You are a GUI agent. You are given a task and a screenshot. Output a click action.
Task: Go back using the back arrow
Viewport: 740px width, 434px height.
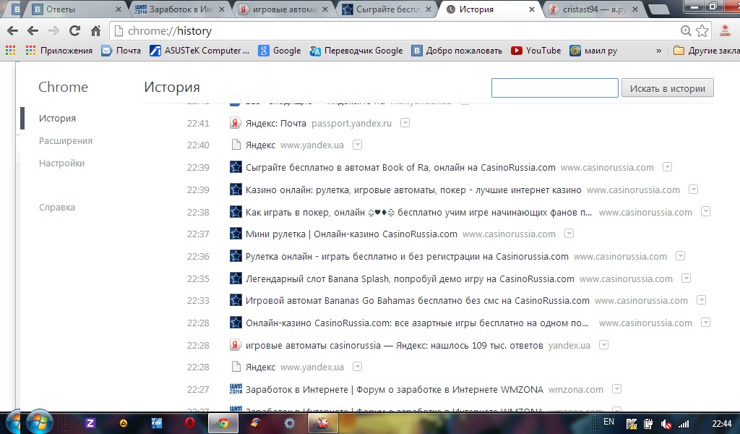(33, 31)
